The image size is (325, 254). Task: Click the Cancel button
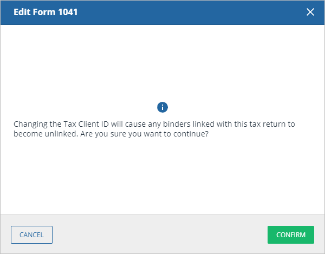[31, 235]
